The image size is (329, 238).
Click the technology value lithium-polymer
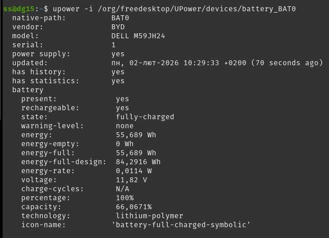click(149, 216)
